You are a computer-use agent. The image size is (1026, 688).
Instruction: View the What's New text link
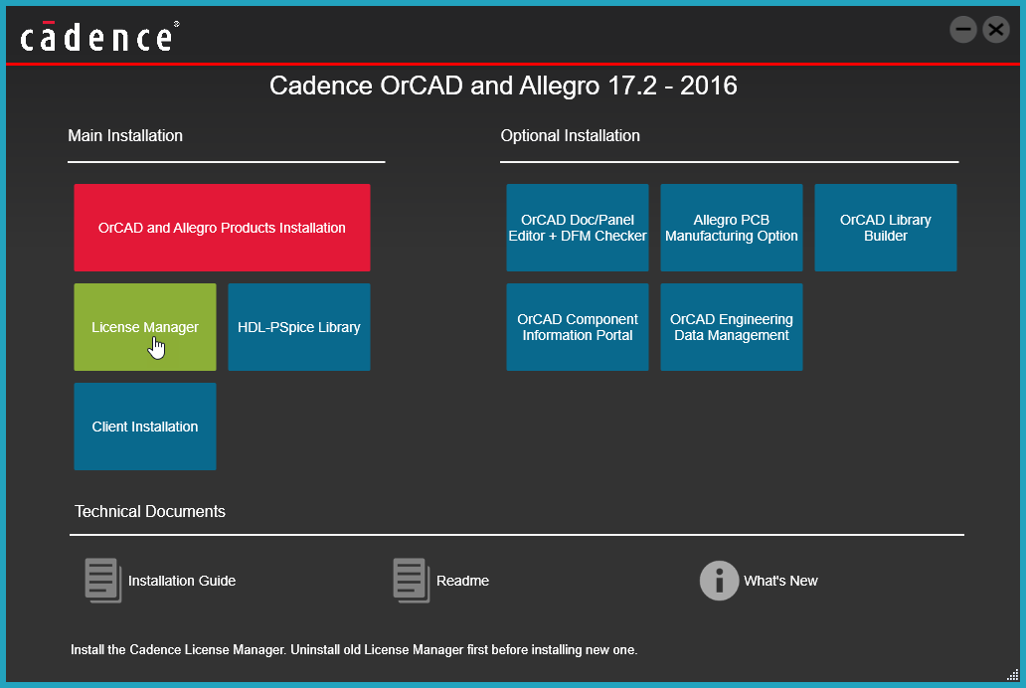[780, 581]
